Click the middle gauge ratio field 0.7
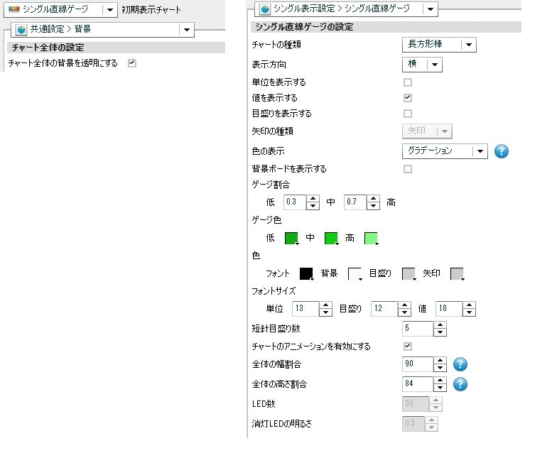Image resolution: width=557 pixels, height=458 pixels. click(x=355, y=202)
